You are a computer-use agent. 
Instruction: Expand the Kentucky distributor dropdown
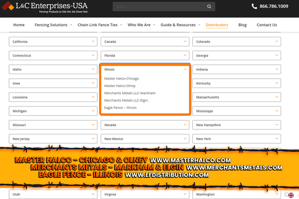(x=237, y=83)
